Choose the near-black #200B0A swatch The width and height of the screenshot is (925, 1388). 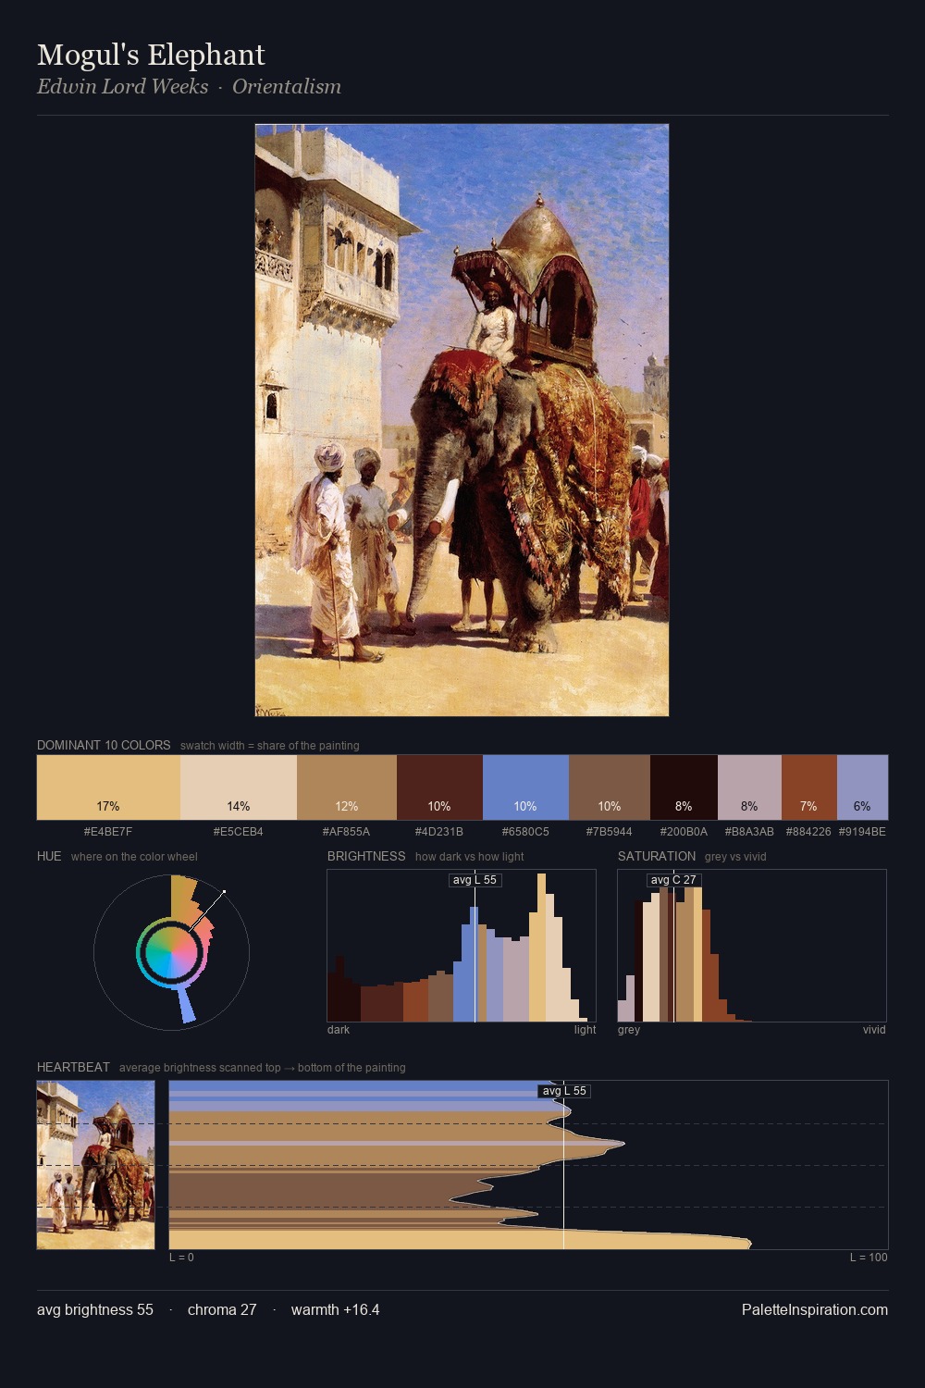(684, 787)
